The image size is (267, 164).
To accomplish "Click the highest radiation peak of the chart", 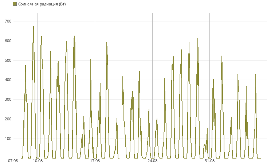I will 34,26.
